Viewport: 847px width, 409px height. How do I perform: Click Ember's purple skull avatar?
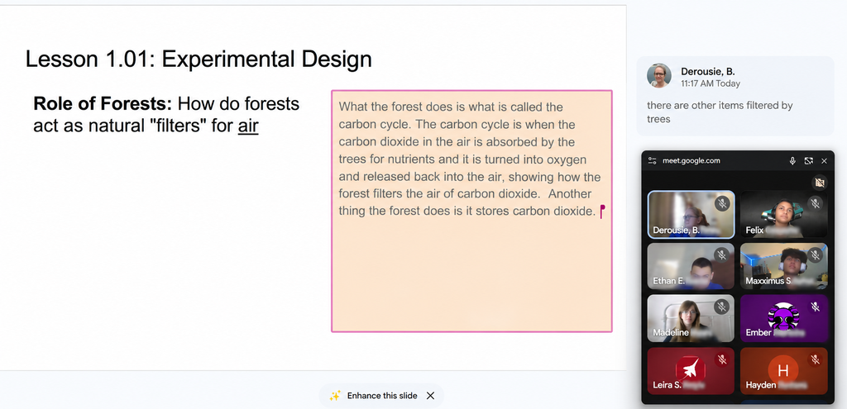pyautogui.click(x=783, y=317)
